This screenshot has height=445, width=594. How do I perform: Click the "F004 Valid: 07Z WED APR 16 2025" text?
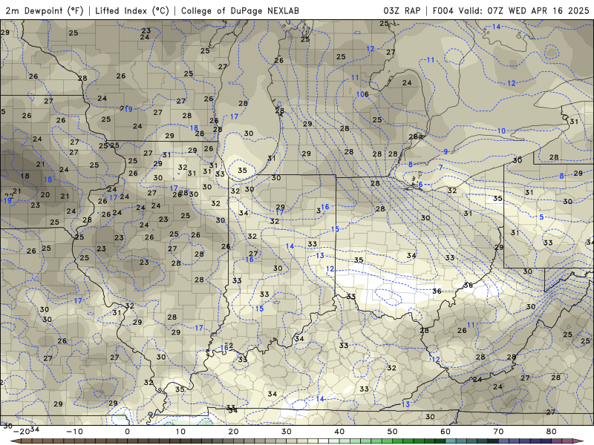point(511,10)
